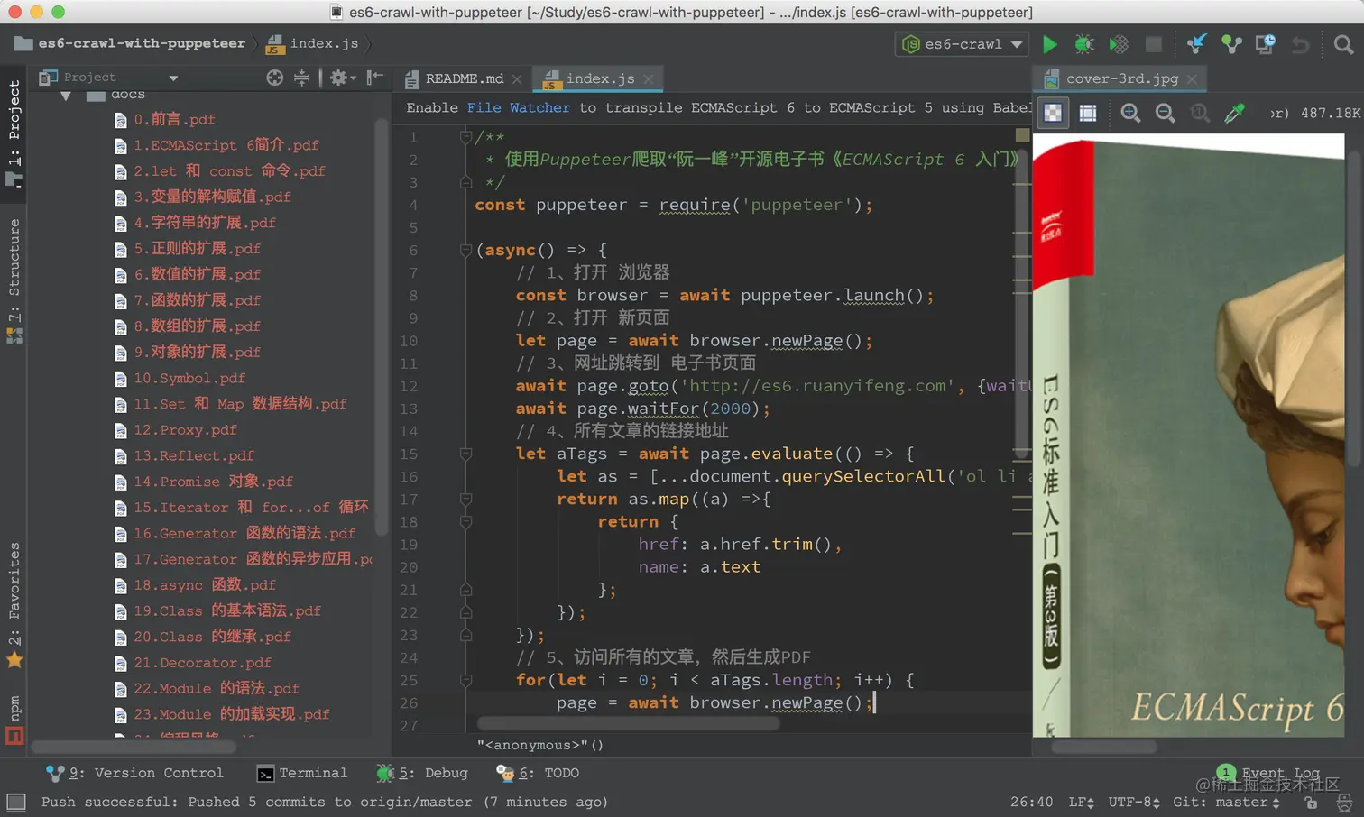Close the cover-3rd.jpg tab
Image resolution: width=1364 pixels, height=817 pixels.
pos(1192,79)
